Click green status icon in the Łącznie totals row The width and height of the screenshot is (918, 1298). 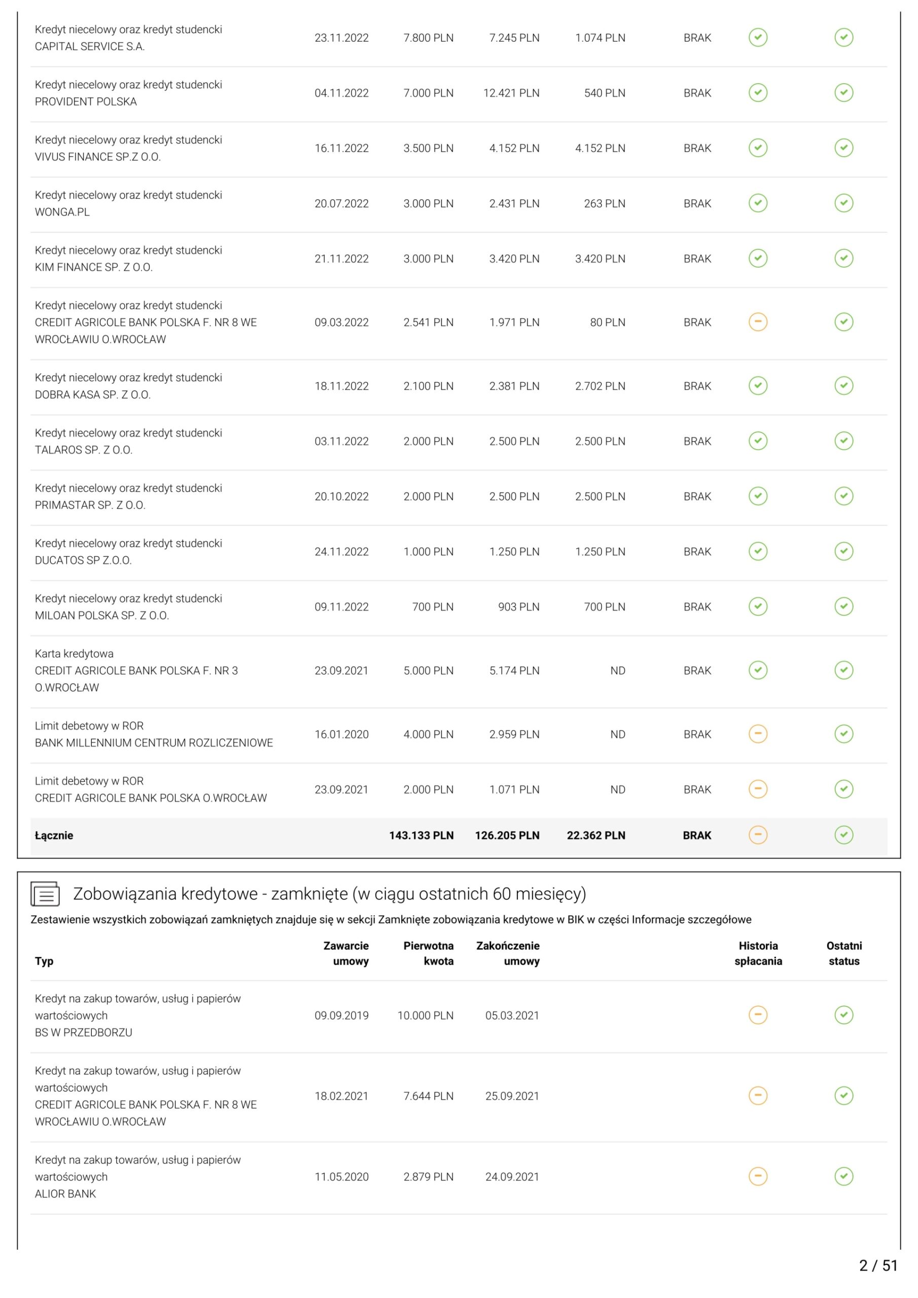[x=844, y=835]
